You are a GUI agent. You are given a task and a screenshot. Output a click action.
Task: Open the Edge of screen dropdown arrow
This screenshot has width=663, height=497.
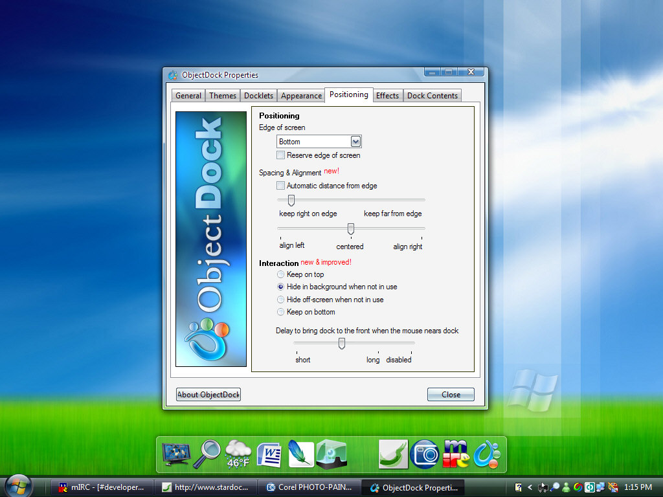355,142
